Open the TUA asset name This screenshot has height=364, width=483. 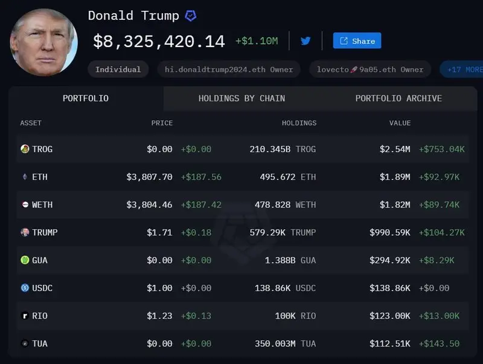click(x=40, y=343)
